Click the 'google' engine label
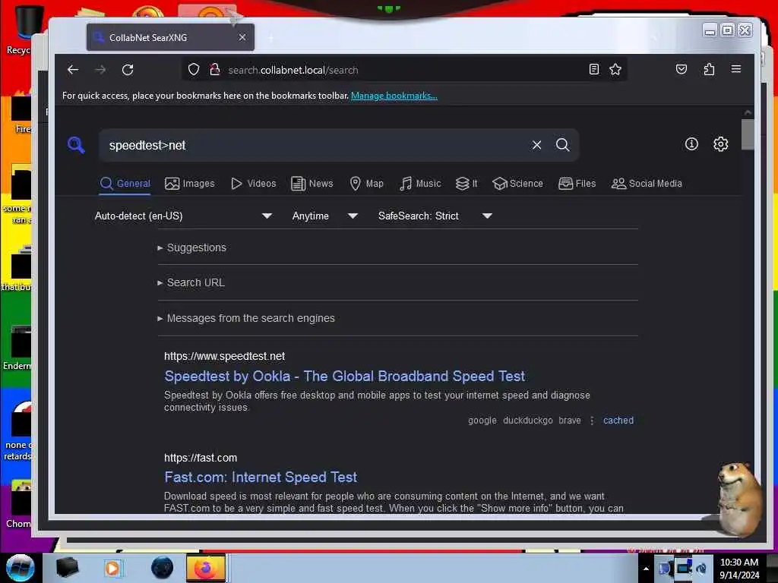This screenshot has height=583, width=778. click(482, 421)
